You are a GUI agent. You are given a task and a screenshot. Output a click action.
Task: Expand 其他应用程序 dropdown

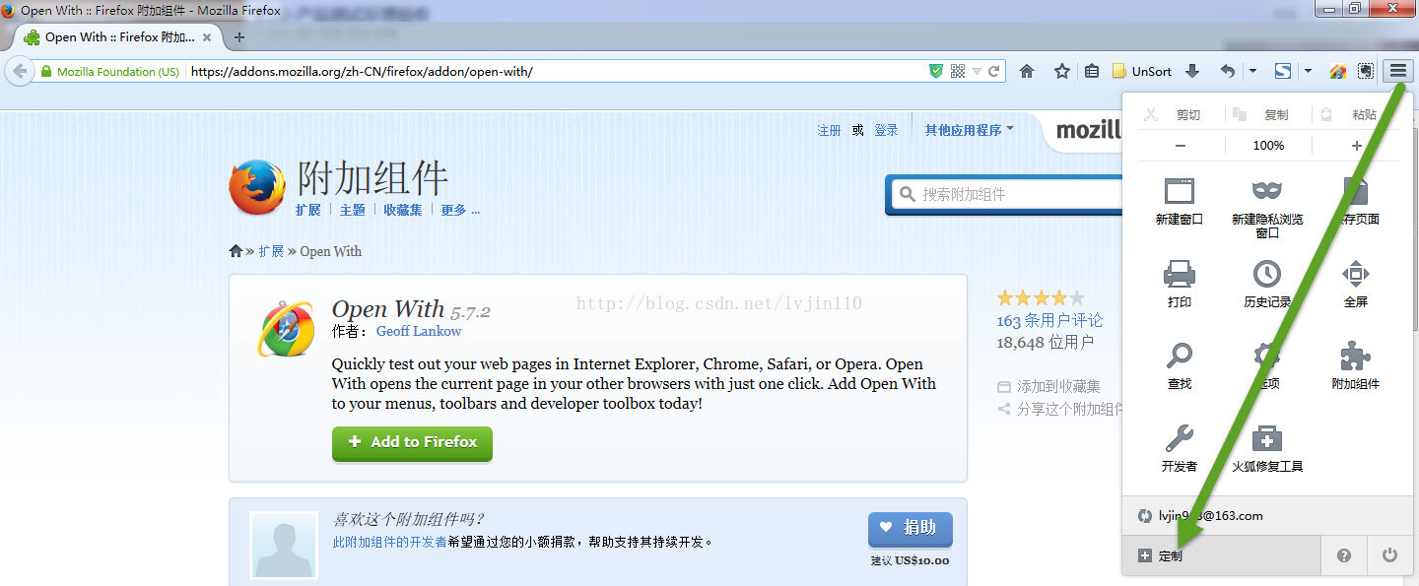[970, 130]
